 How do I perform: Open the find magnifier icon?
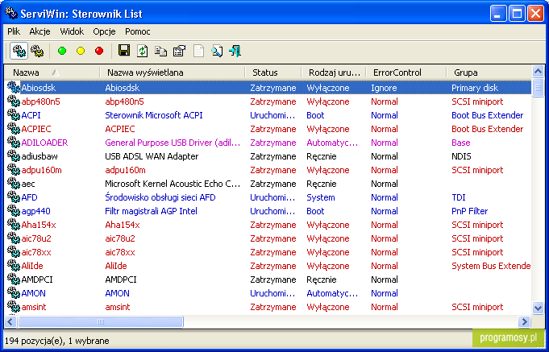coord(217,51)
